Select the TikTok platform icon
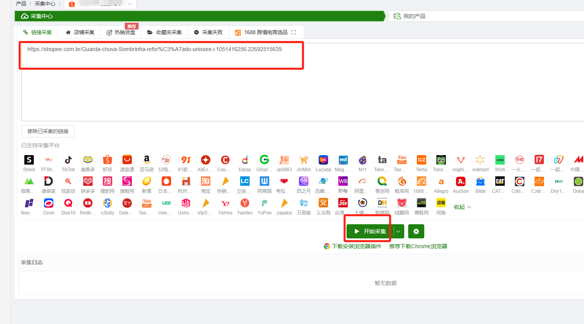584x324 pixels. (68, 160)
